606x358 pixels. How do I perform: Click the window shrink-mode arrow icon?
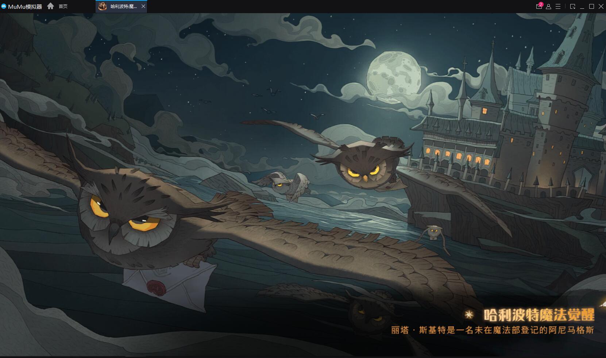(573, 7)
